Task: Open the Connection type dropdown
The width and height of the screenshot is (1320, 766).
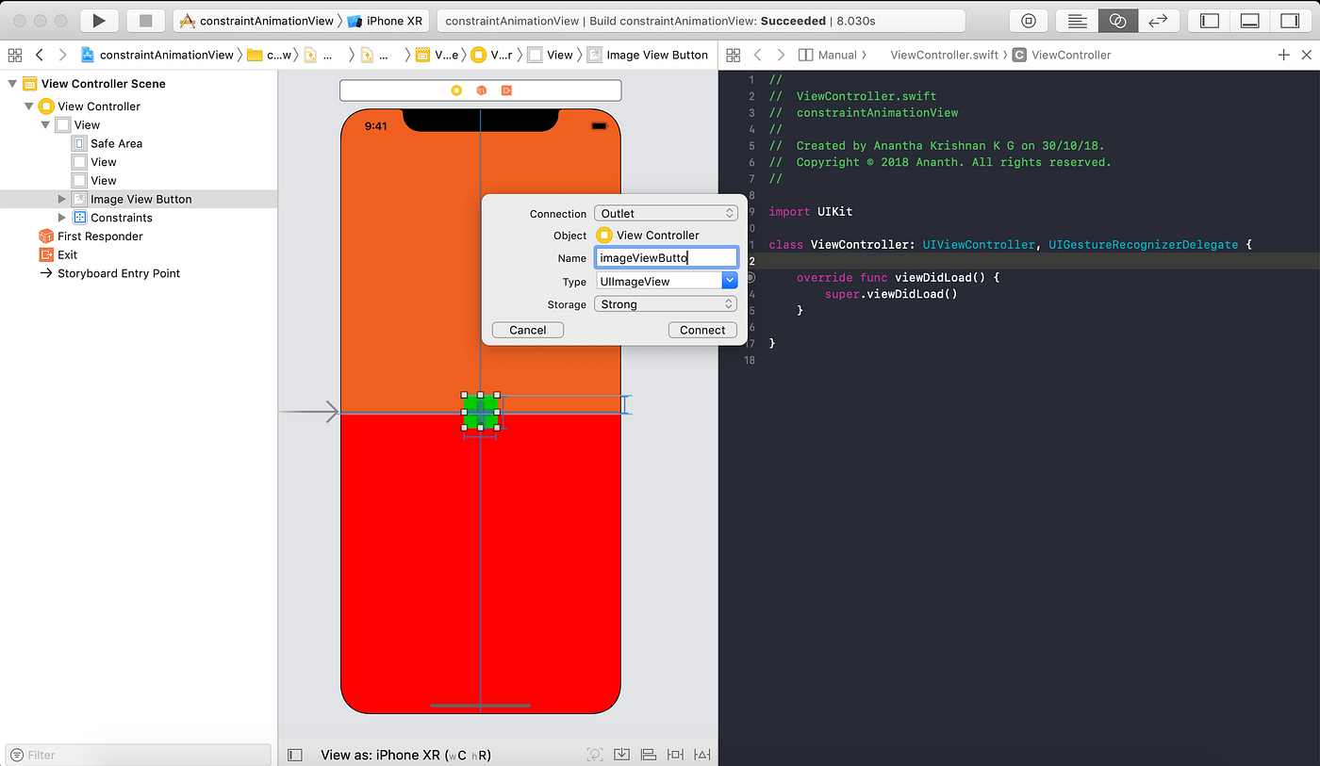Action: 666,213
